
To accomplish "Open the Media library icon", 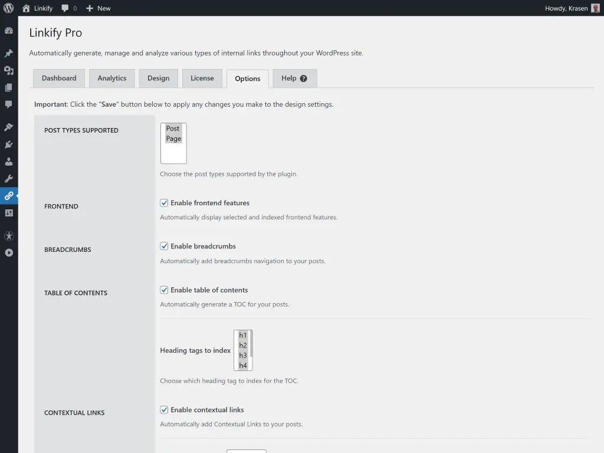I will coord(9,70).
